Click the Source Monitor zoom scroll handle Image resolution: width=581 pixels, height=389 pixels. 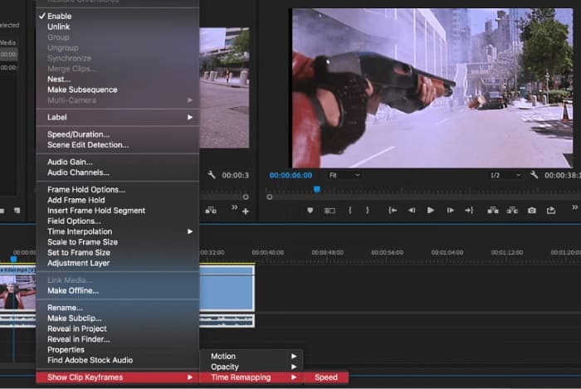[246, 197]
